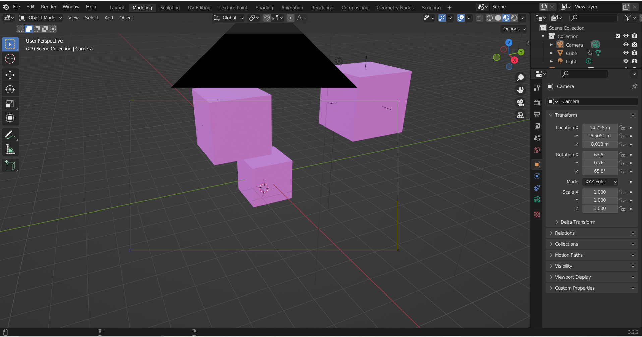Toggle X-ray mode
This screenshot has width=642, height=337.
click(480, 18)
